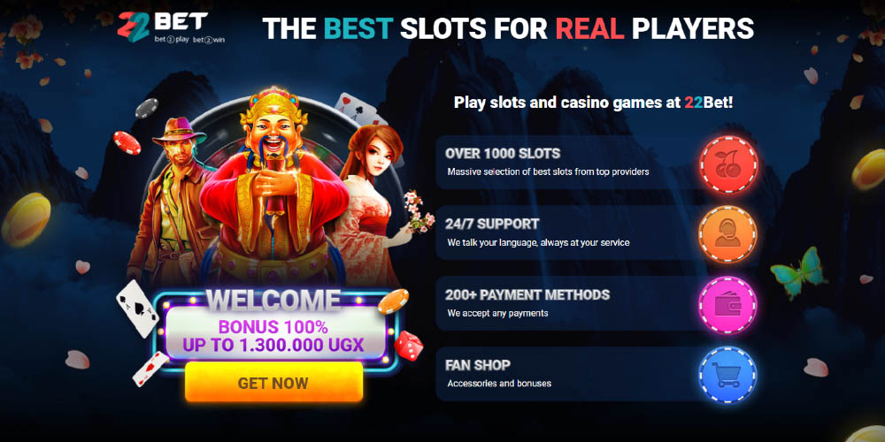Click the GET NOW button
The width and height of the screenshot is (885, 442).
click(273, 383)
